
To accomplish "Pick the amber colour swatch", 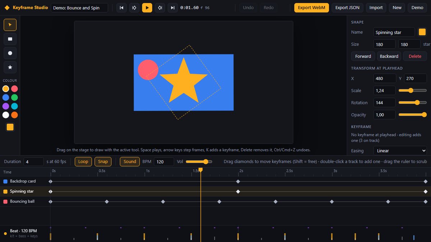I will coord(6,89).
